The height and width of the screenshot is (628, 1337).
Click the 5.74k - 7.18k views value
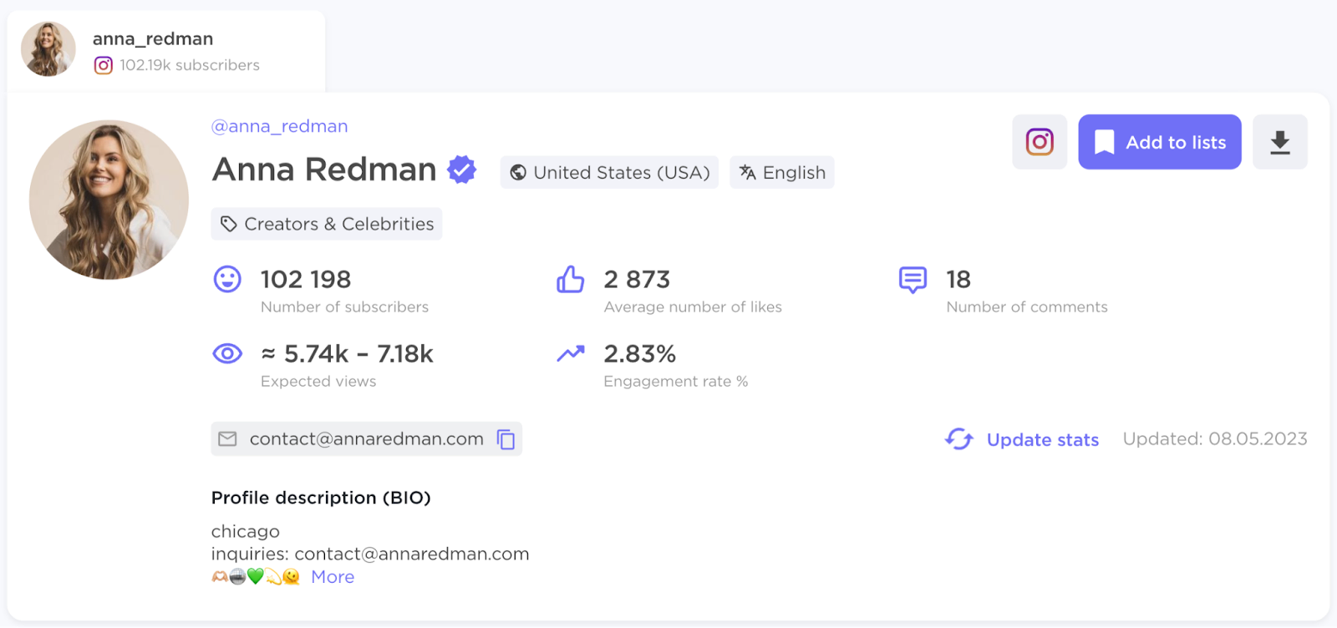(347, 354)
